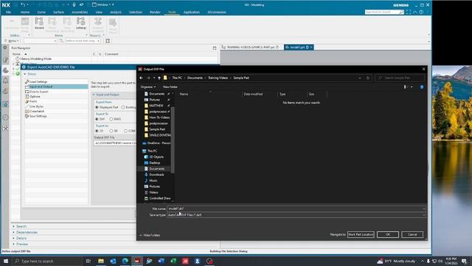Viewport: 472px width, 266px height.
Task: Switch to the Home ribbon tab
Action: click(25, 12)
